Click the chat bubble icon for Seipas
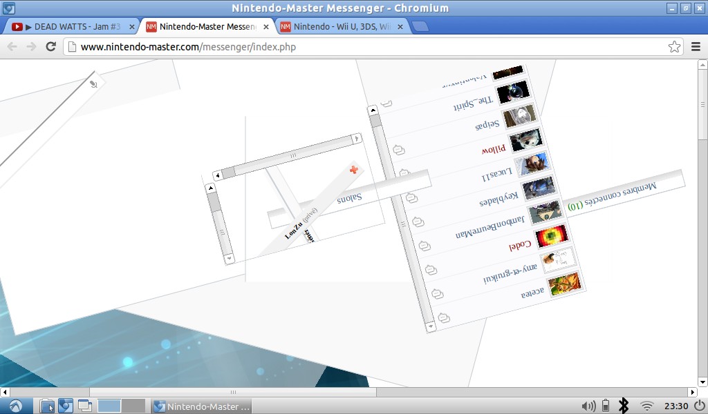Screen dimensions: 708x414 tap(398, 149)
